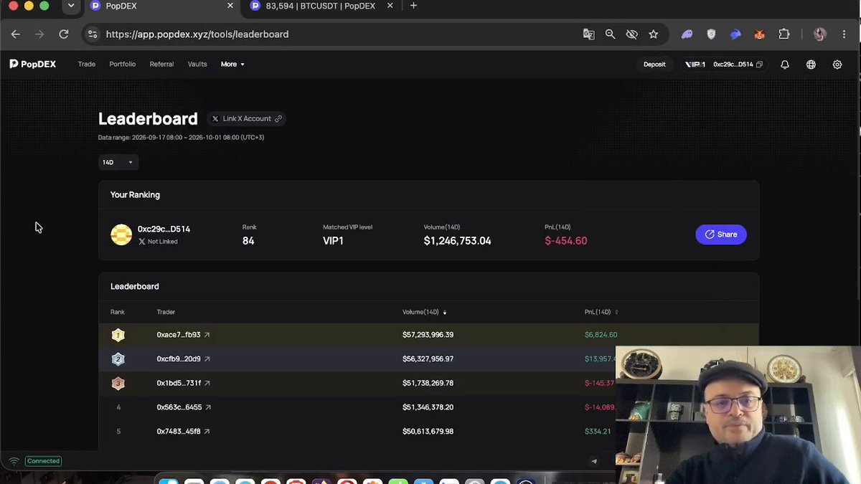
Task: Close the first PopDEX browser tab
Action: [x=230, y=6]
